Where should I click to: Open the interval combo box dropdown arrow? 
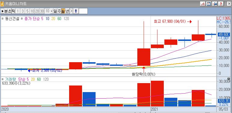pos(51,11)
